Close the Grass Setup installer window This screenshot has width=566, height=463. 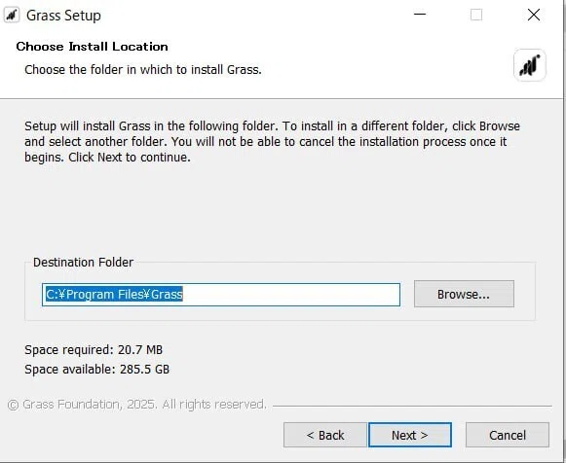tap(534, 15)
